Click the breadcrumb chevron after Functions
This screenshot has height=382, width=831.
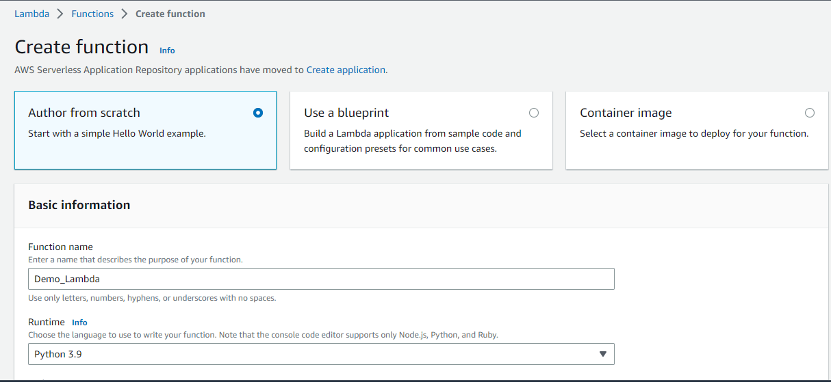click(125, 14)
